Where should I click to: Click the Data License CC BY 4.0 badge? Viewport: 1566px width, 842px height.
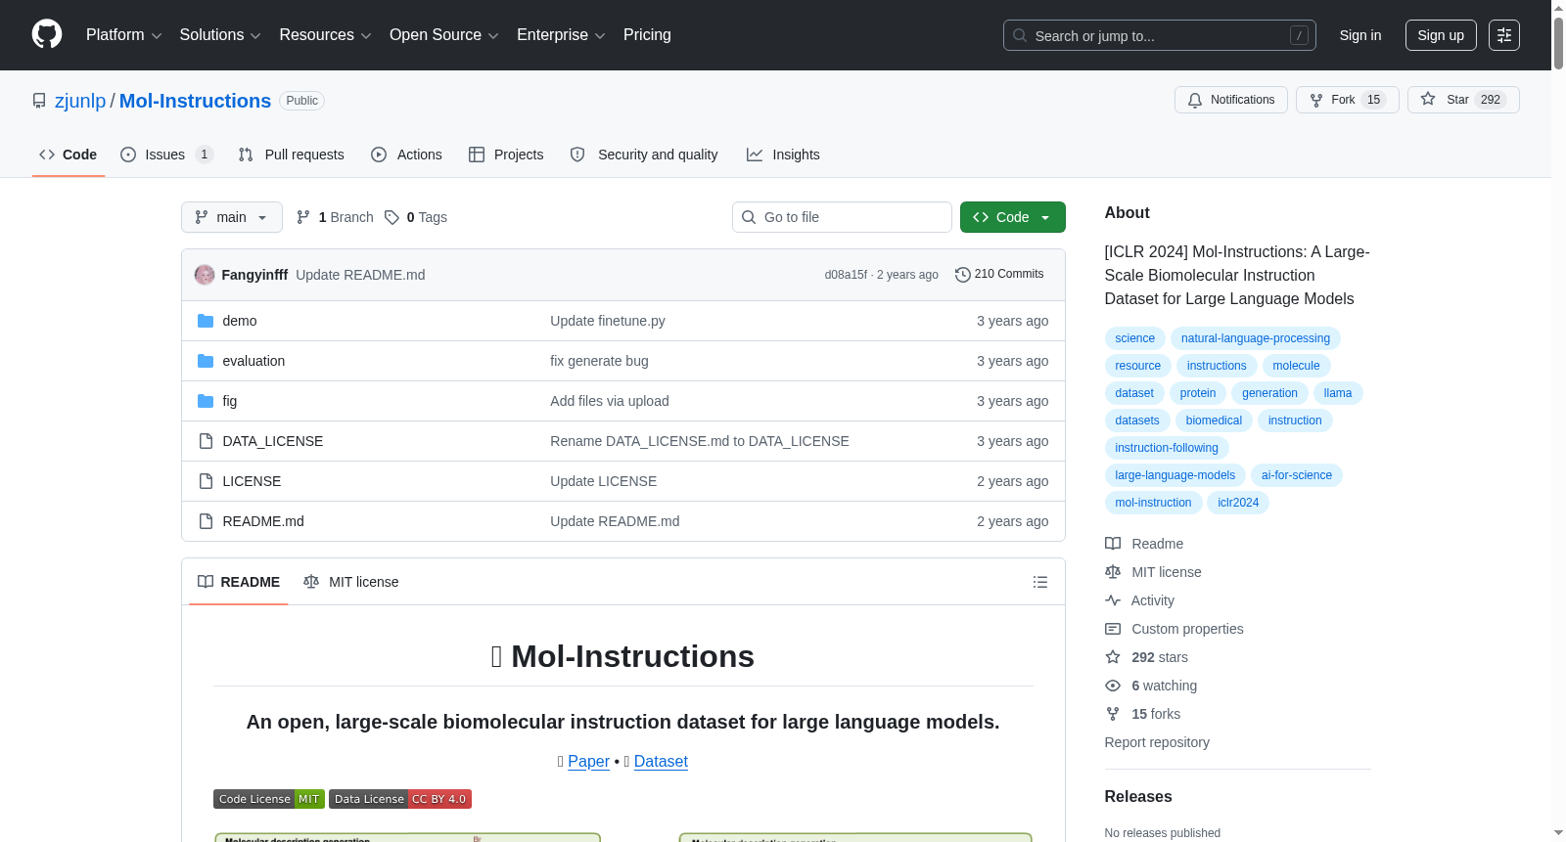click(400, 799)
